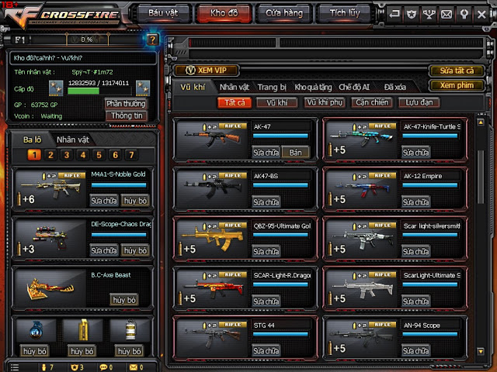Click Sửa chữa on the AK47-BS
Image resolution: width=497 pixels, height=372 pixels.
[266, 202]
